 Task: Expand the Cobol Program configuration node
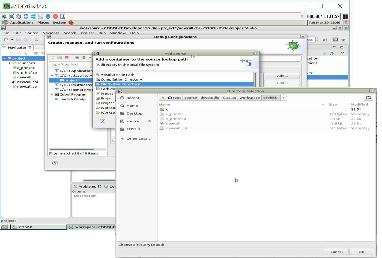[x=52, y=94]
